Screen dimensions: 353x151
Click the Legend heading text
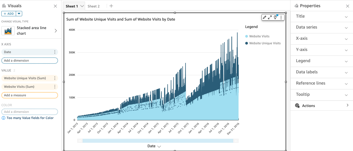pos(251,27)
